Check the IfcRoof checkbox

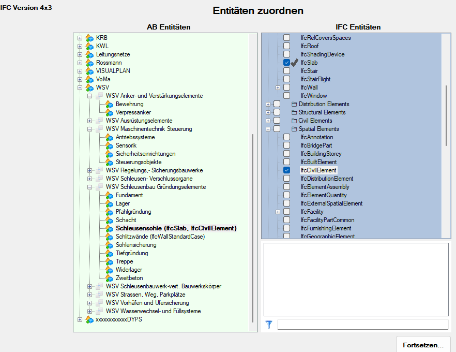coord(287,46)
